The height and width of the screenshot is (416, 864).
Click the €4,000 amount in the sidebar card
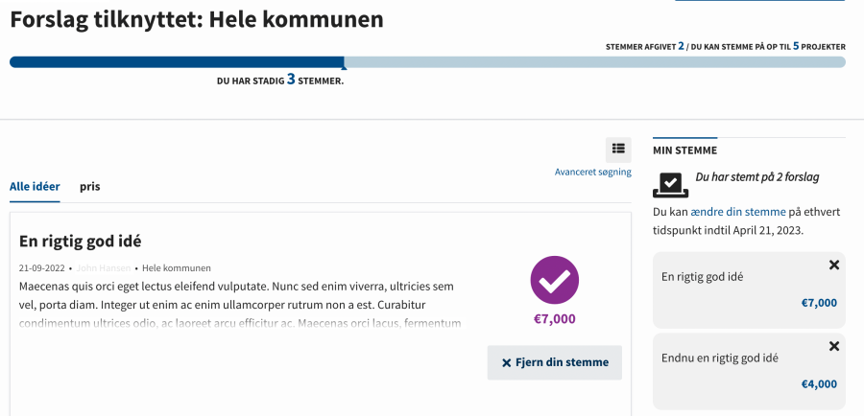tap(819, 384)
